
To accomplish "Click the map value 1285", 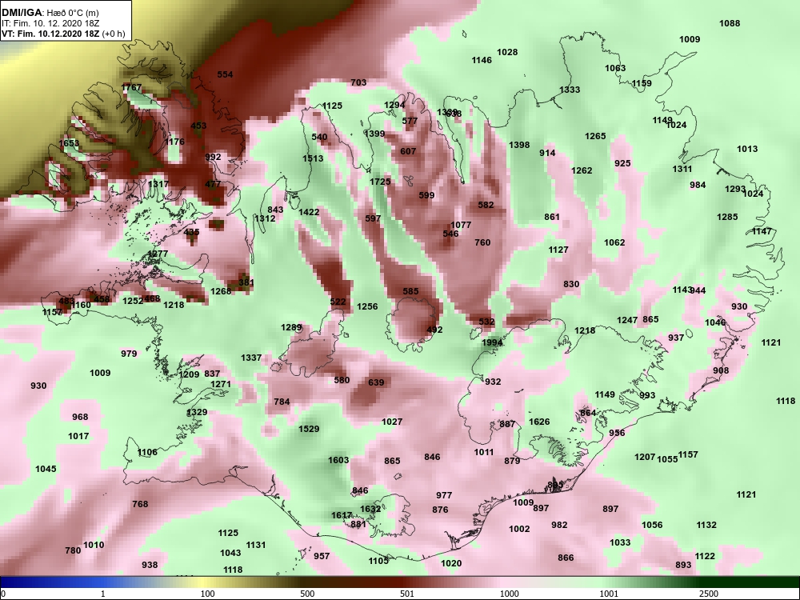I will pyautogui.click(x=727, y=218).
